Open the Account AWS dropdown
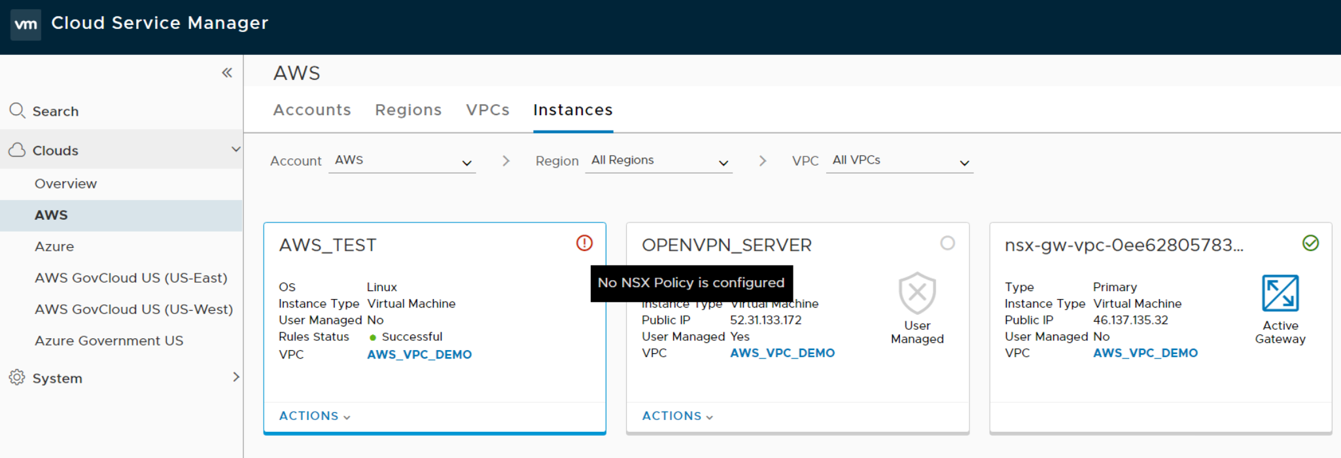Viewport: 1341px width, 458px height. (402, 161)
